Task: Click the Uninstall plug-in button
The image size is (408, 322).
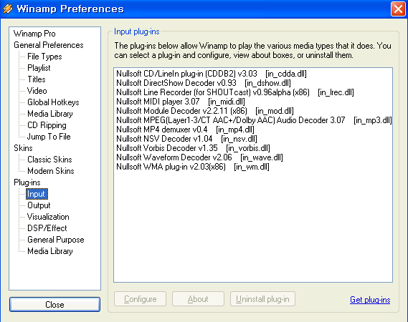Action: 262,299
